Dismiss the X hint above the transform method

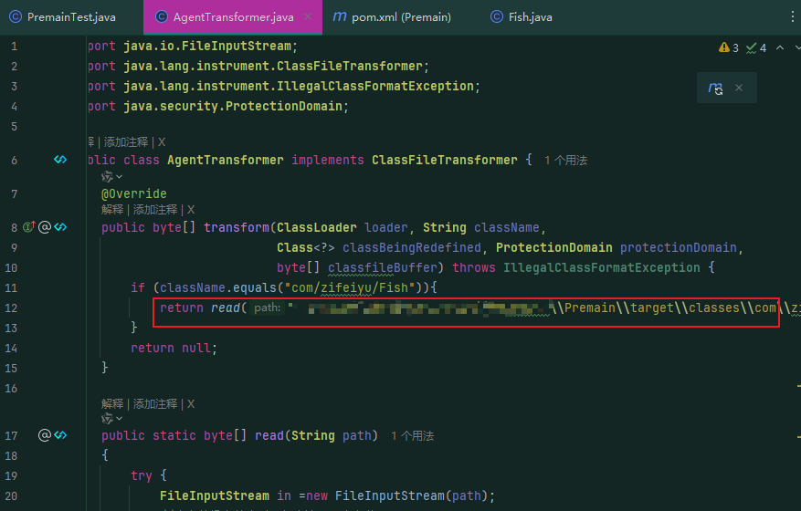(x=191, y=210)
